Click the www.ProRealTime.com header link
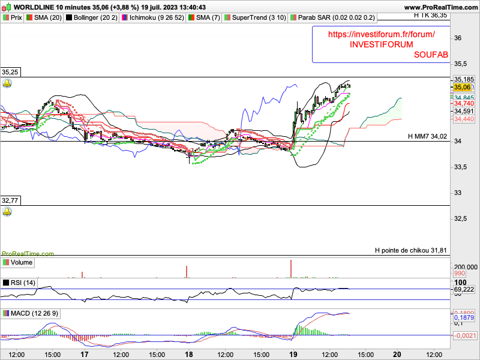This screenshot has width=480, height=360. [x=441, y=7]
